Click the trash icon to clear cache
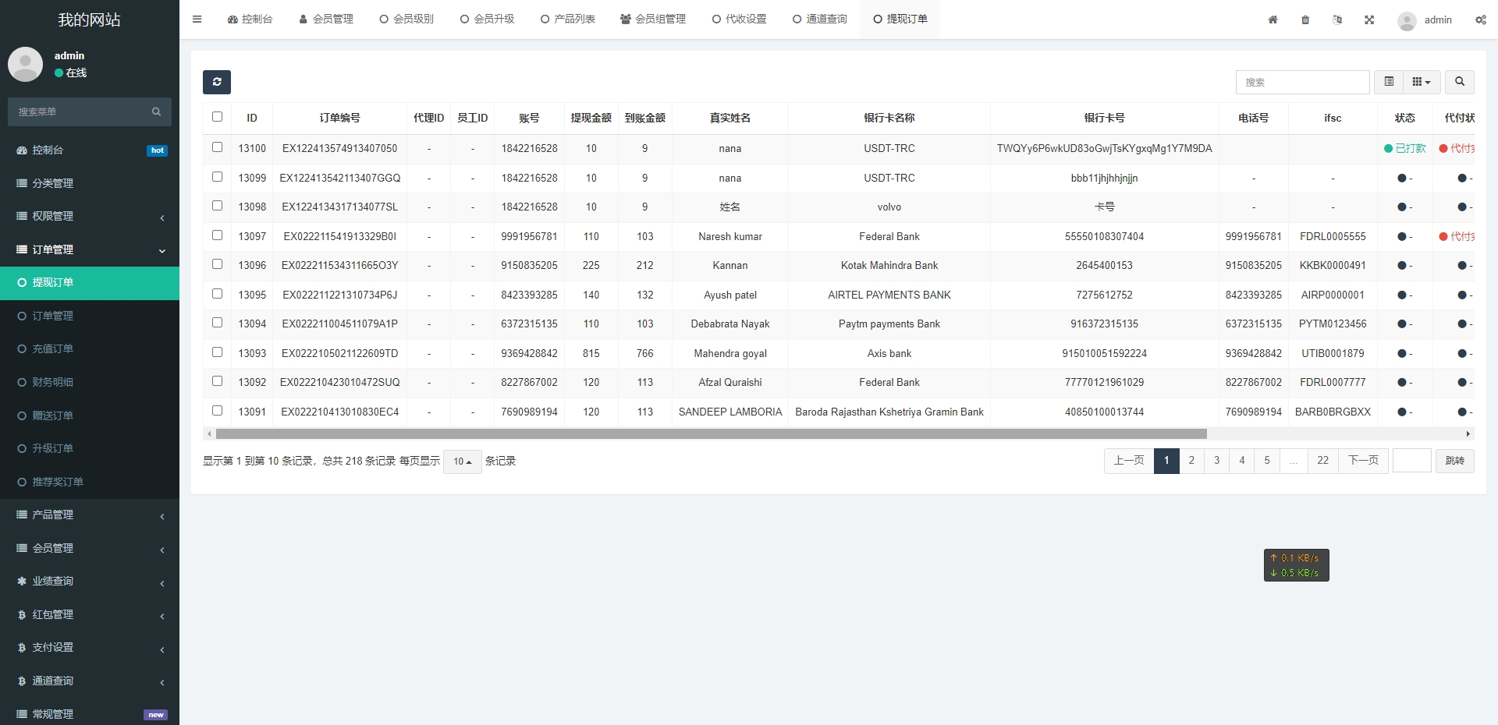This screenshot has height=725, width=1498. 1305,20
